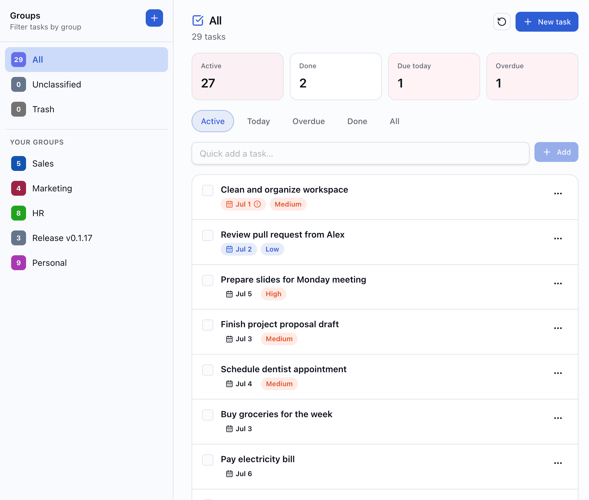Click the Jul 3 date on Buy groceries
Screen dimensions: 589x500
pyautogui.click(x=239, y=429)
